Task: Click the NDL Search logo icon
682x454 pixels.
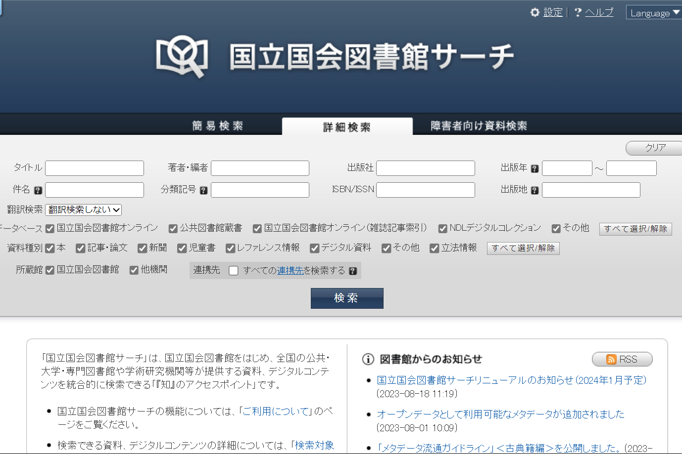Action: pos(181,56)
